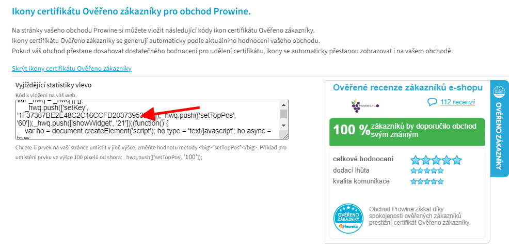Click the green 100 % recommendation banner
The width and height of the screenshot is (509, 247).
(407, 132)
